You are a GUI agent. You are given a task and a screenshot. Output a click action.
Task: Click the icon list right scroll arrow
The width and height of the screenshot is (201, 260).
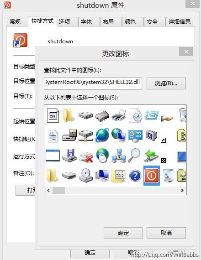[x=182, y=190]
